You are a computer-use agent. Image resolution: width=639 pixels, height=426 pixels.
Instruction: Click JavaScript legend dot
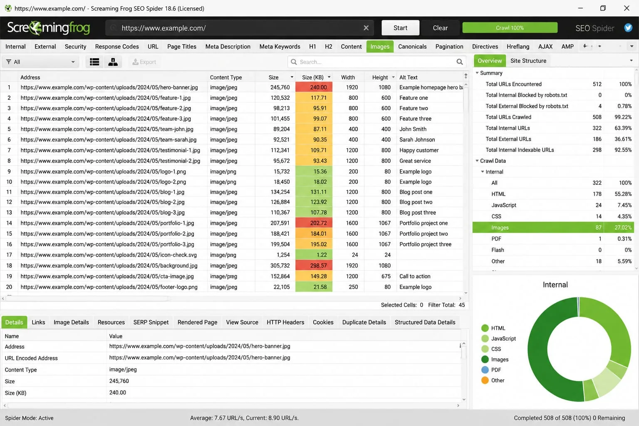(485, 338)
